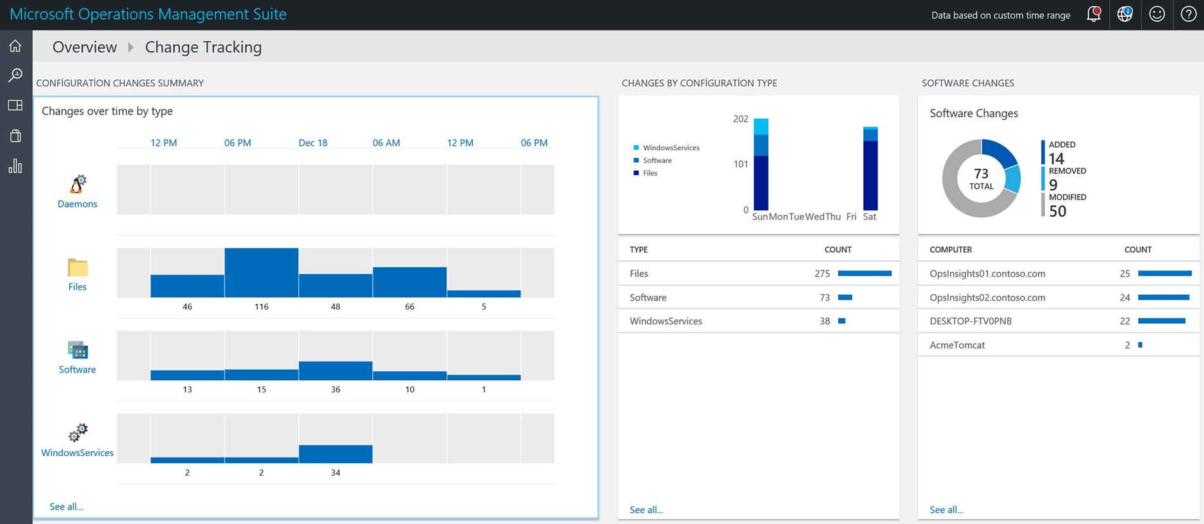Screen dimensions: 1204x524
Task: Click the WindowsServices gears icon
Action: pyautogui.click(x=77, y=433)
